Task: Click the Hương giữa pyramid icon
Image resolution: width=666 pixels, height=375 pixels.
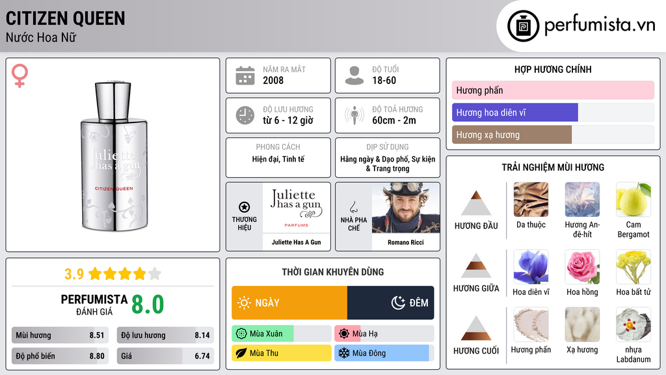Action: point(476,266)
